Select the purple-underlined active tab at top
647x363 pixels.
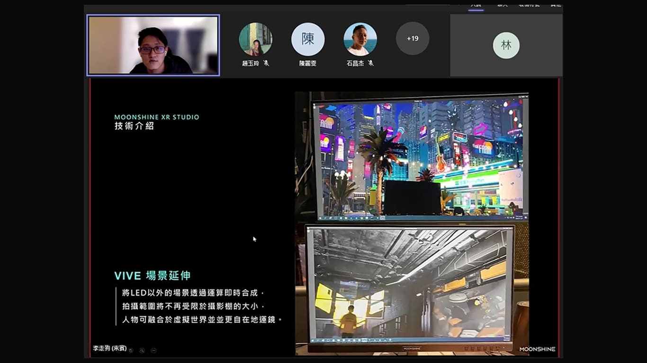coord(476,5)
